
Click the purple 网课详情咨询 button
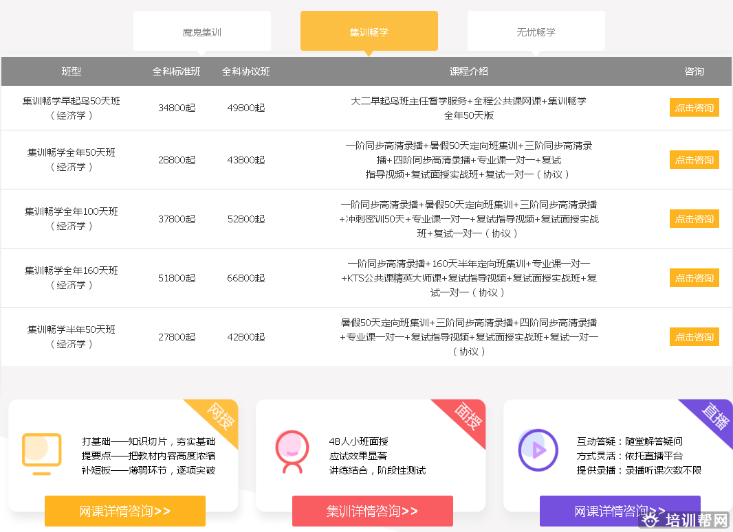click(x=620, y=511)
